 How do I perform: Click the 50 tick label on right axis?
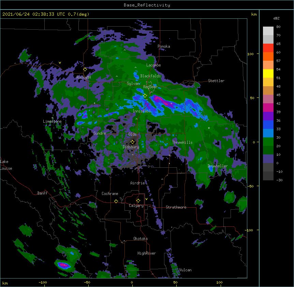coord(252,98)
